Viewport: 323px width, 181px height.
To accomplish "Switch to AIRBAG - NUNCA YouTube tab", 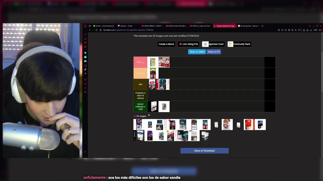I will [152, 26].
